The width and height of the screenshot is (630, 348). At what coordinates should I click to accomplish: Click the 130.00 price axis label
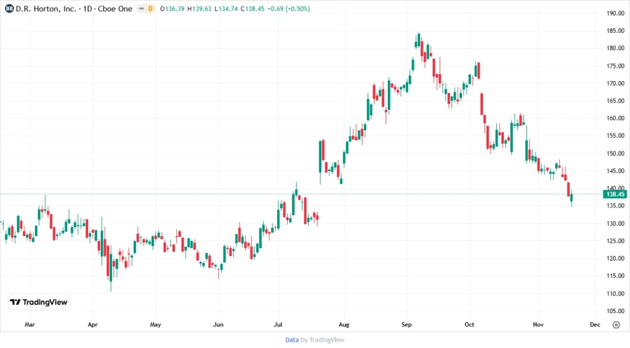[x=615, y=224]
